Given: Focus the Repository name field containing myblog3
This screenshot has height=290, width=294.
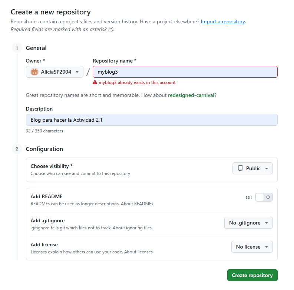Looking at the screenshot, I should pos(185,72).
